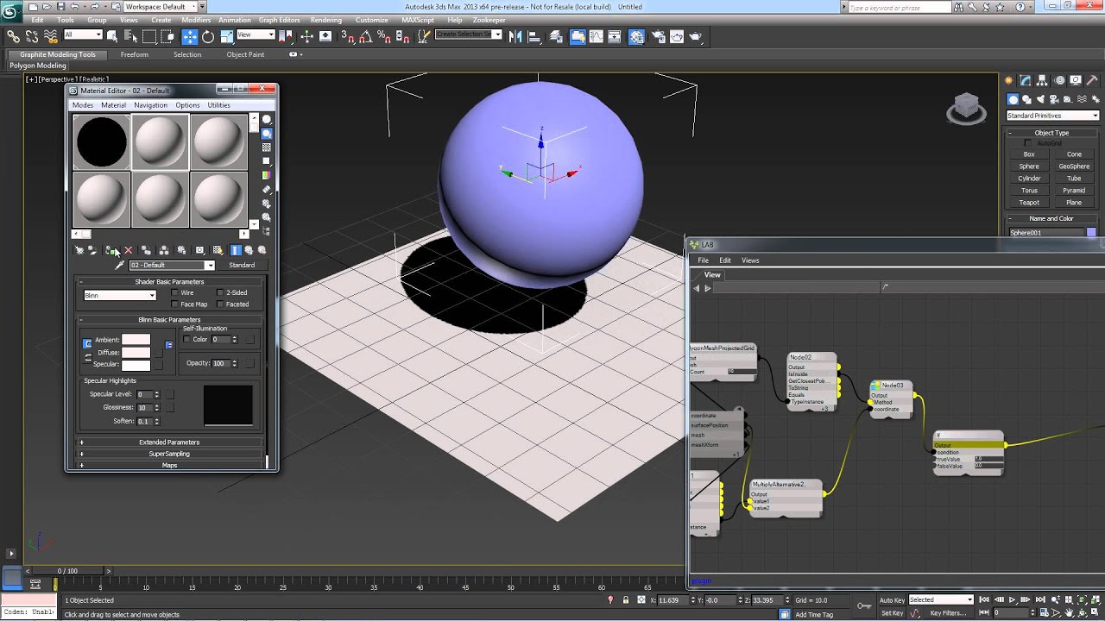Click the Set Keys large key icon

pyautogui.click(x=863, y=605)
